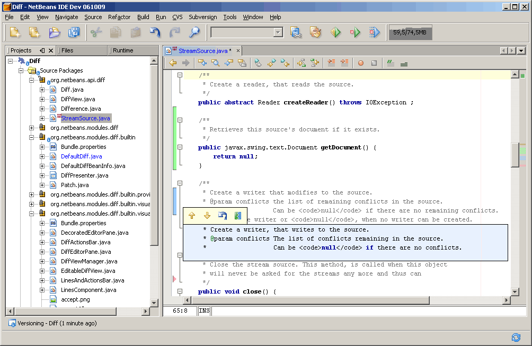The height and width of the screenshot is (346, 532).
Task: Click the Toggle Highlight Search icon
Action: click(x=242, y=63)
